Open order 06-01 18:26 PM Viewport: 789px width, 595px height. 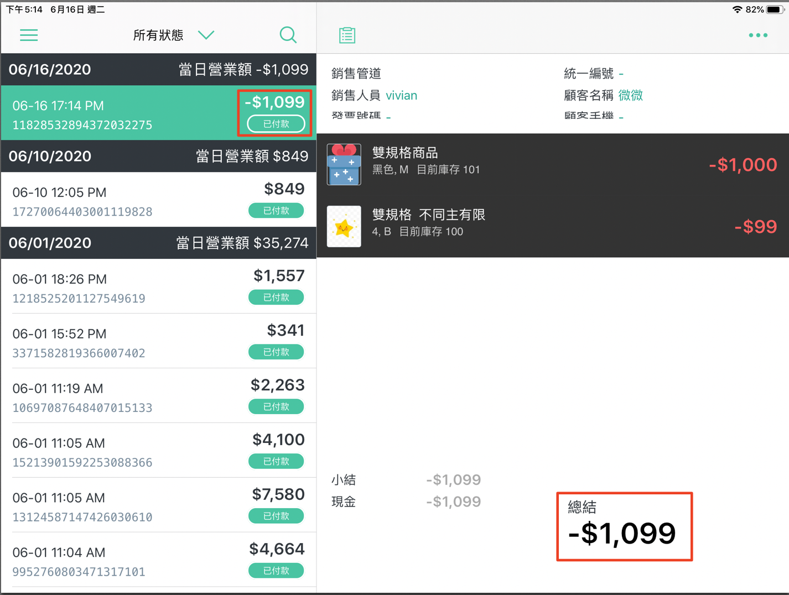[158, 286]
